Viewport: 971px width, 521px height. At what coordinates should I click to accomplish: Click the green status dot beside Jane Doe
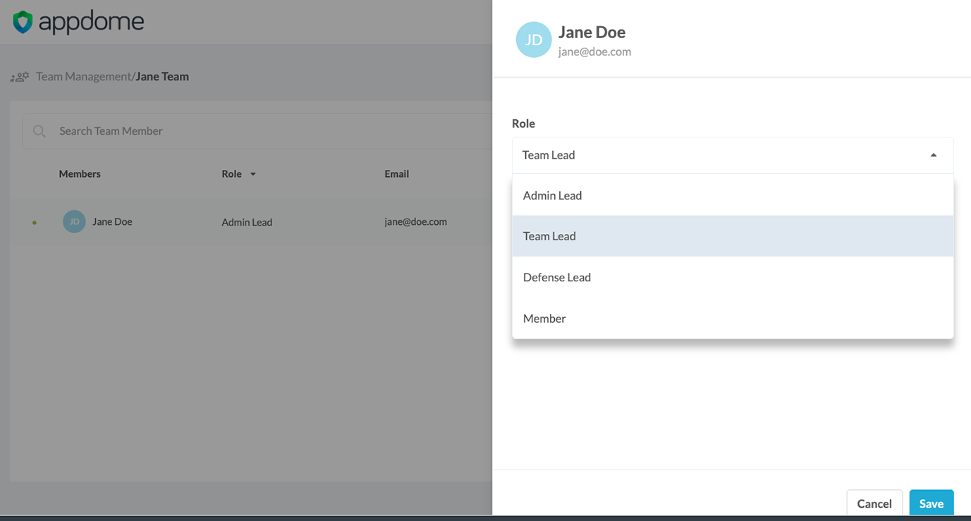pos(35,223)
